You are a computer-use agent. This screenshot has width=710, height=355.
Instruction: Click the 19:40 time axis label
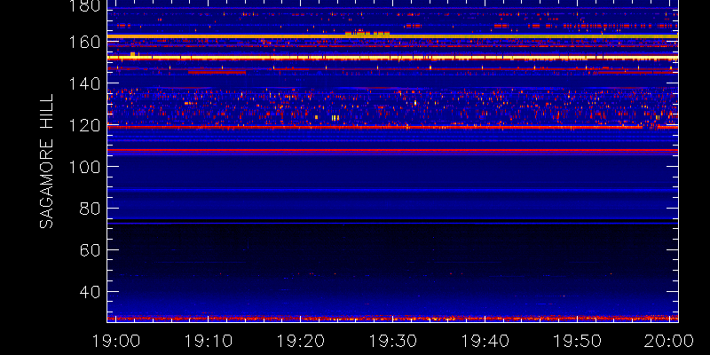click(485, 341)
